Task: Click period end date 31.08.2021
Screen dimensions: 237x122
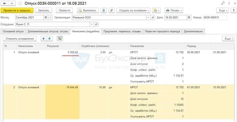Action: (219, 52)
